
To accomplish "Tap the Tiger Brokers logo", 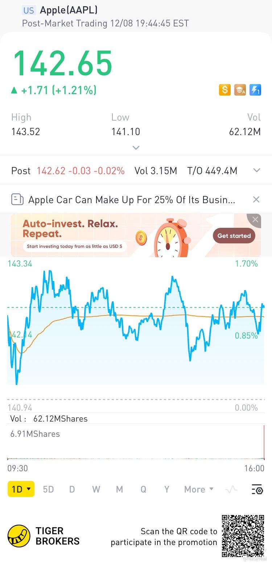I will point(44,536).
